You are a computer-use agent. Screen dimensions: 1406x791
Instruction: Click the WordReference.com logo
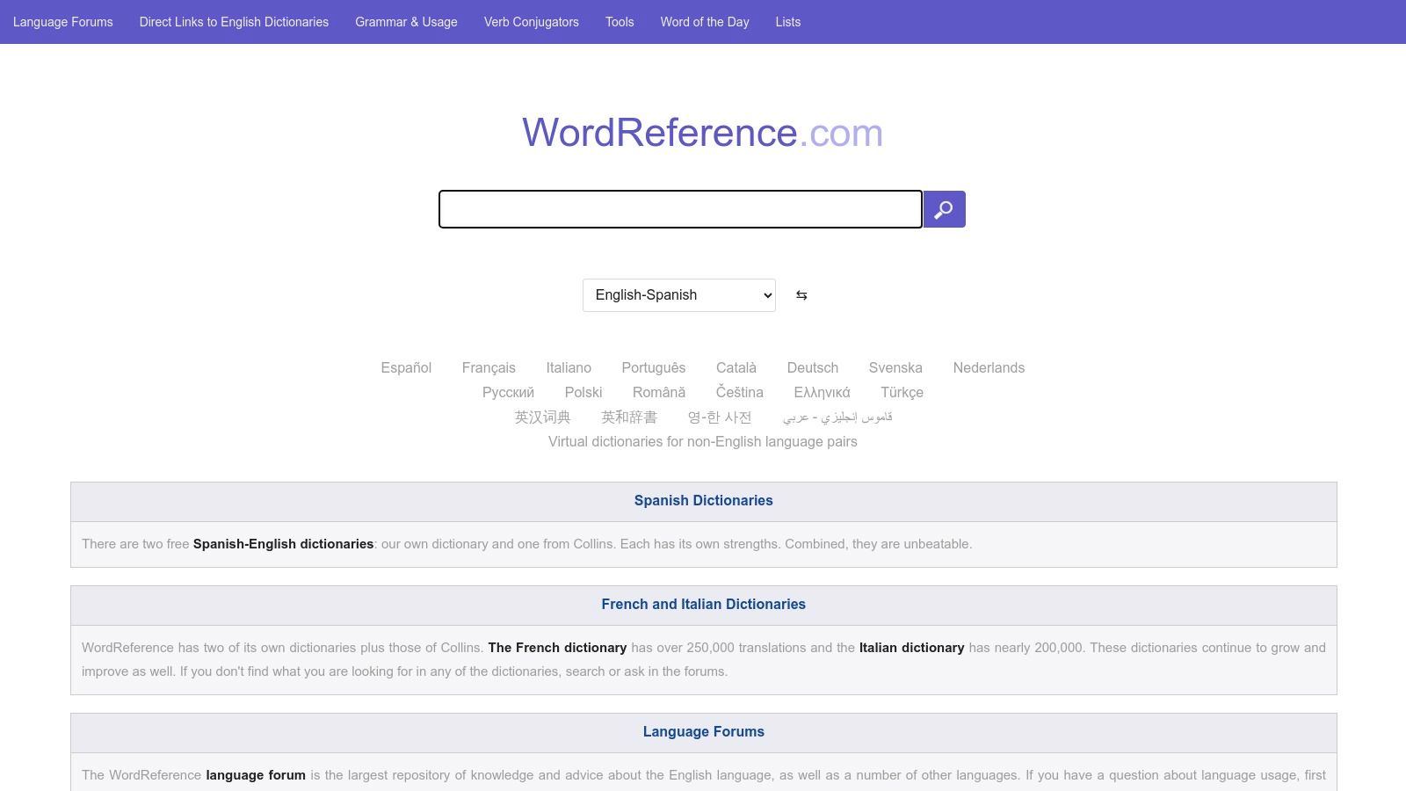(x=701, y=133)
